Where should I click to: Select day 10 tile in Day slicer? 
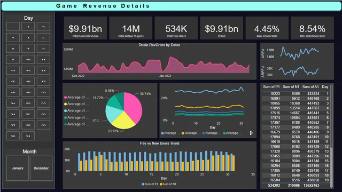pyautogui.click(x=28, y=59)
